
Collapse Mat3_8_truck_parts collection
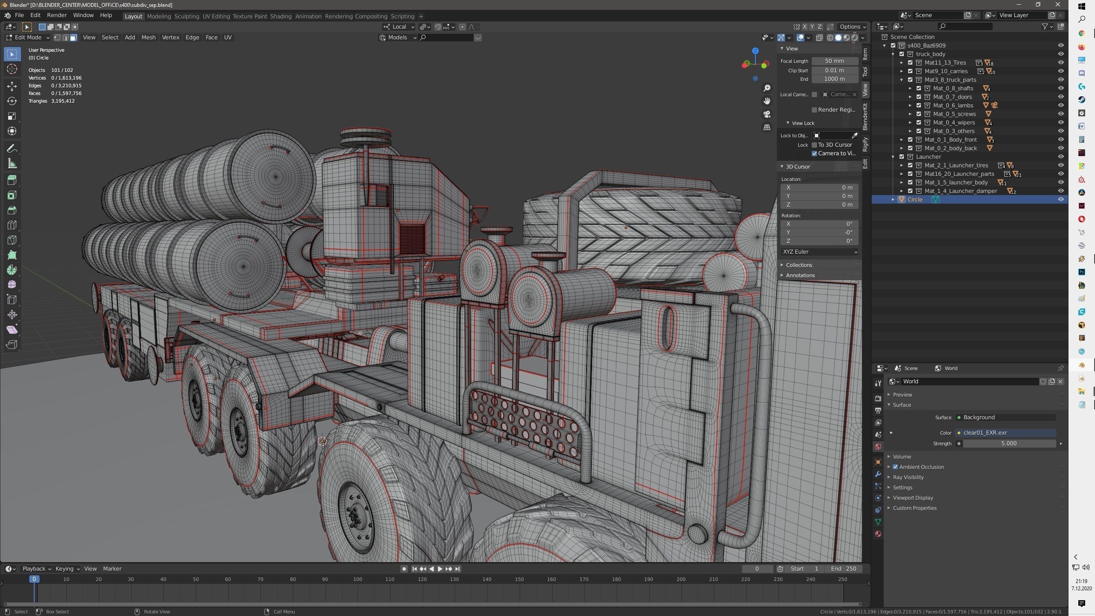pos(902,80)
